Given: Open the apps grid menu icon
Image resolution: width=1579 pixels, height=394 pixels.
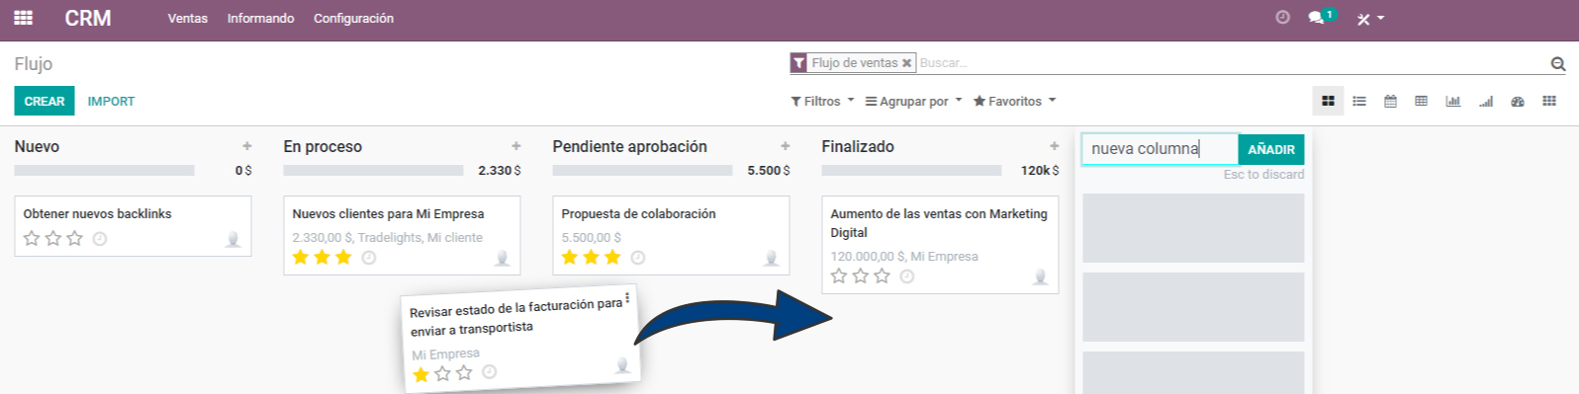Looking at the screenshot, I should tap(23, 18).
